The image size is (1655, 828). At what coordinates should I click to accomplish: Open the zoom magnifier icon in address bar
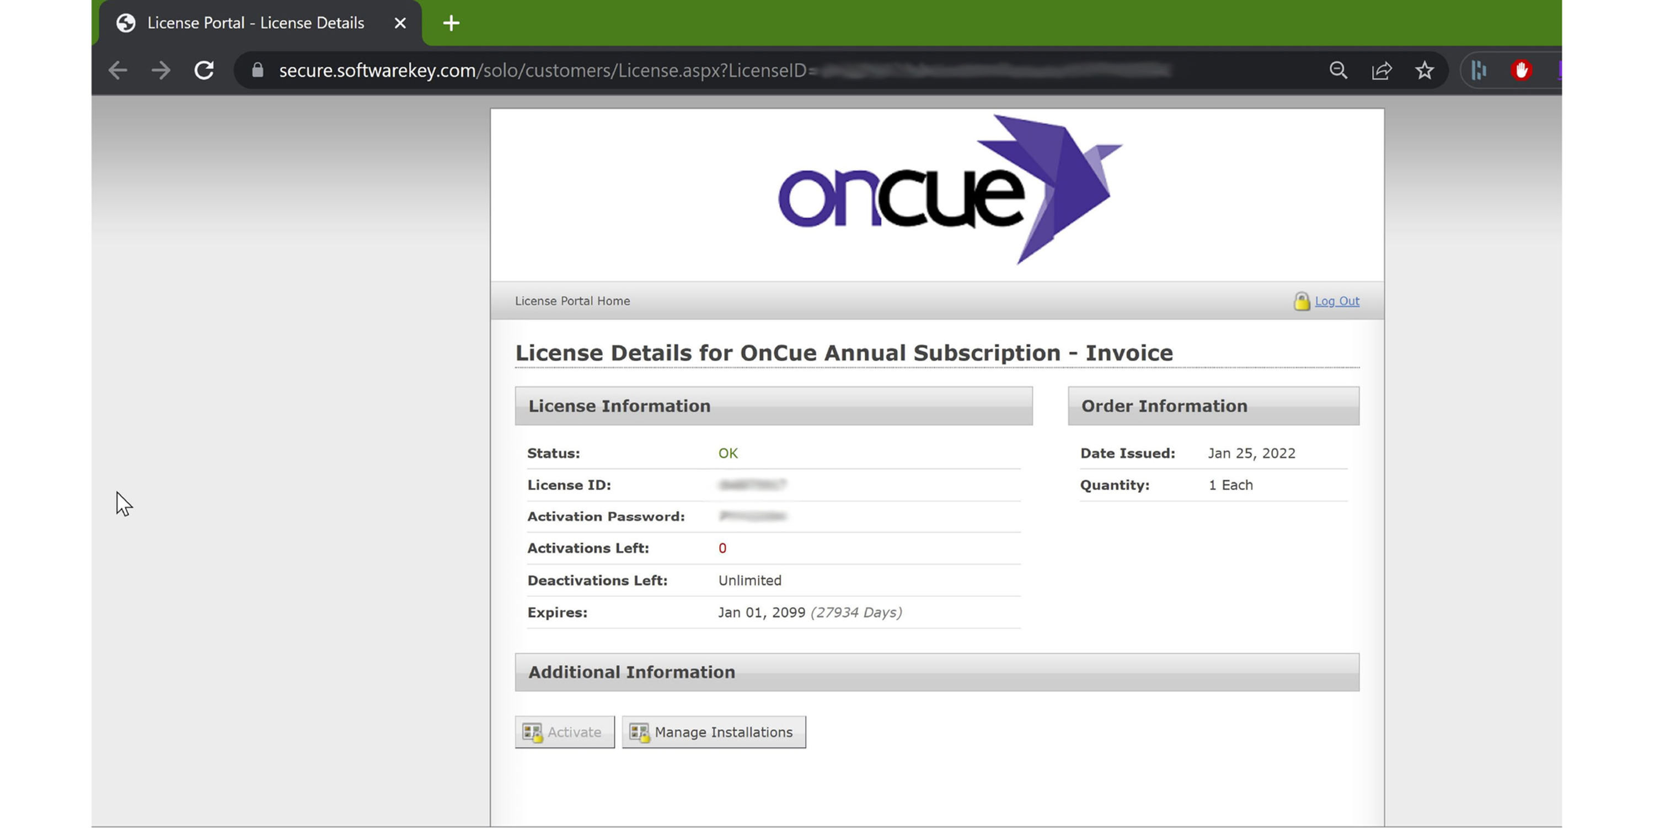[1338, 70]
